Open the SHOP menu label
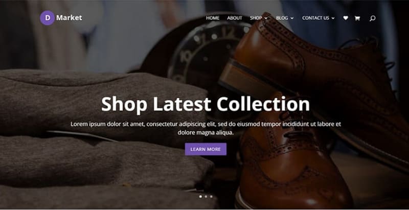The width and height of the screenshot is (409, 210). pyautogui.click(x=256, y=18)
